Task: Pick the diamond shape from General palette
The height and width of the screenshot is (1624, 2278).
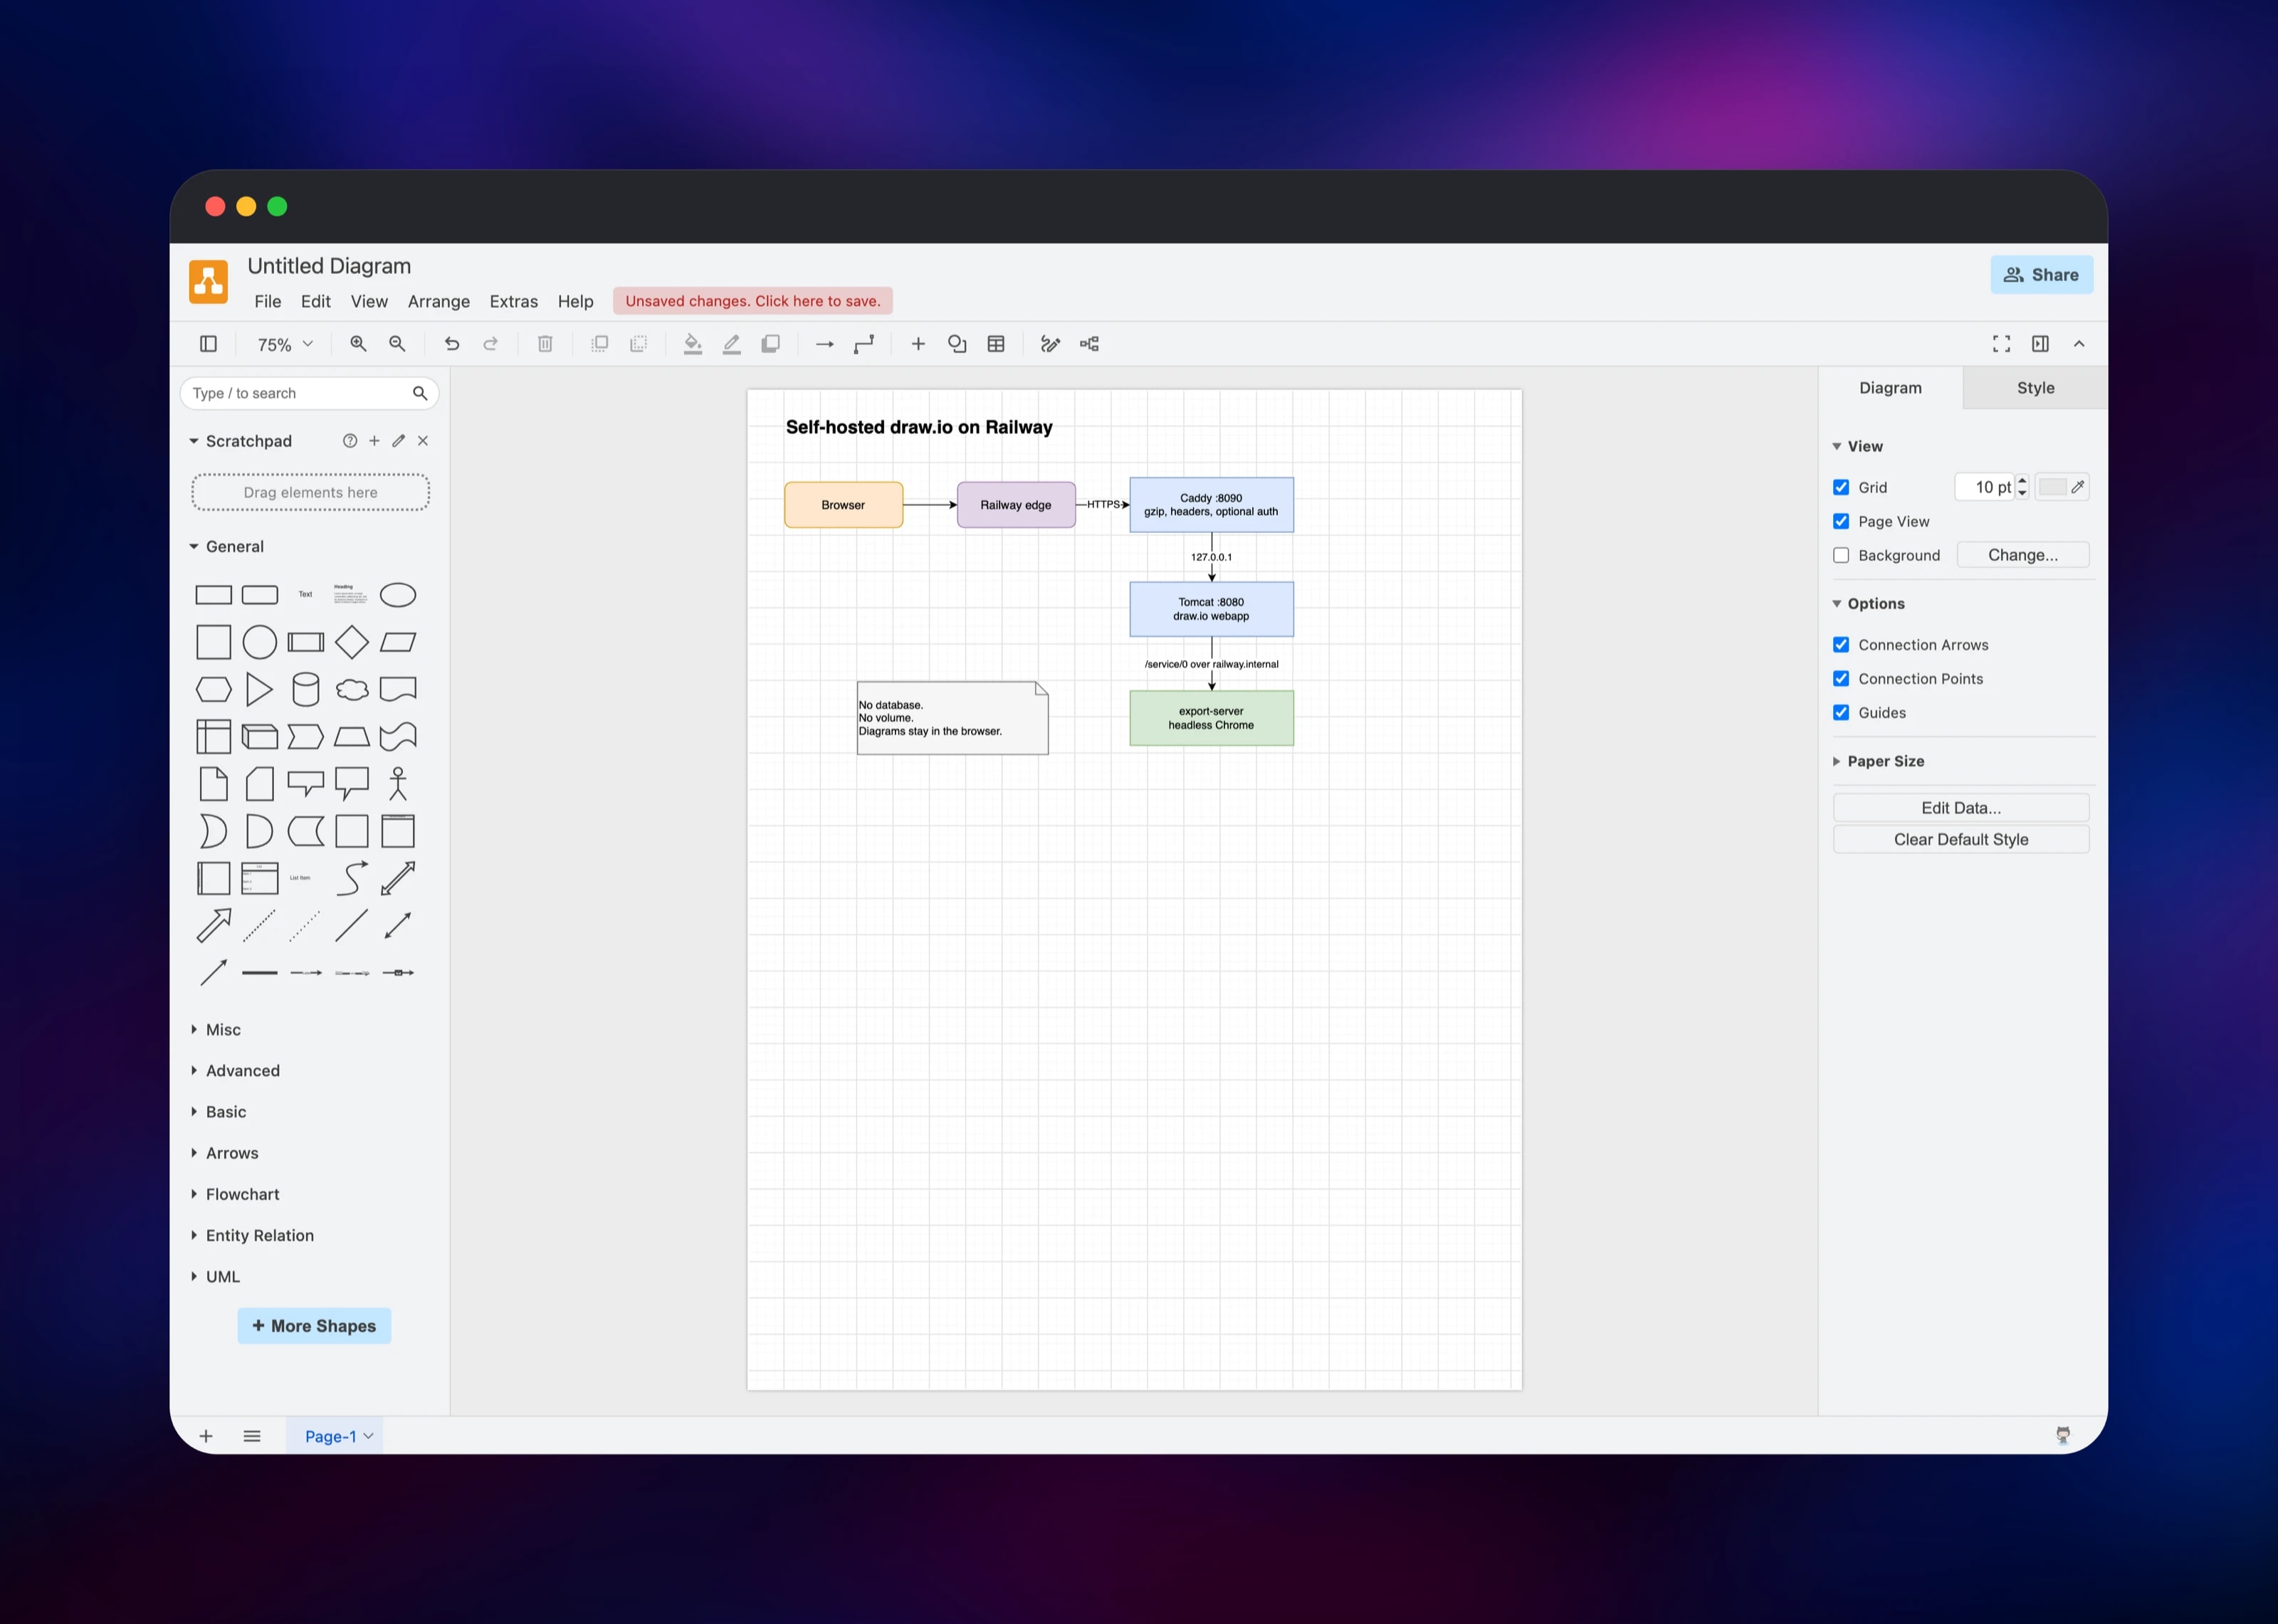Action: [351, 642]
